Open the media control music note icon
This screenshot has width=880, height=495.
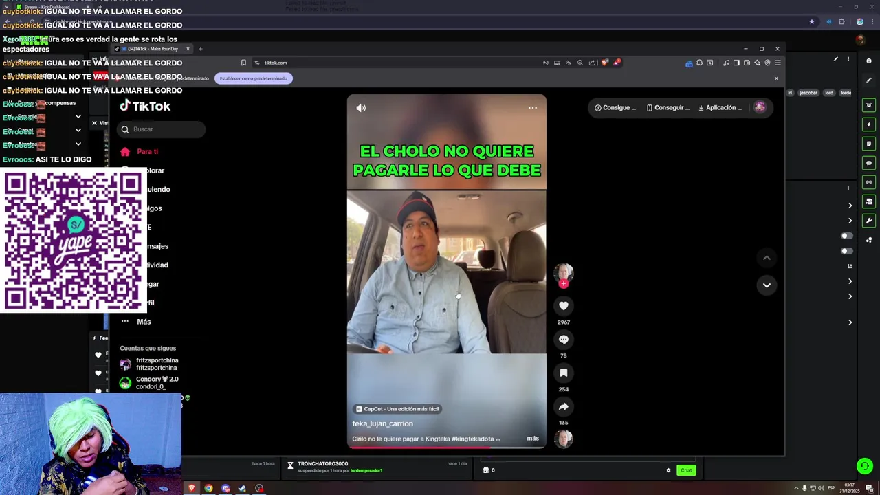coord(726,63)
